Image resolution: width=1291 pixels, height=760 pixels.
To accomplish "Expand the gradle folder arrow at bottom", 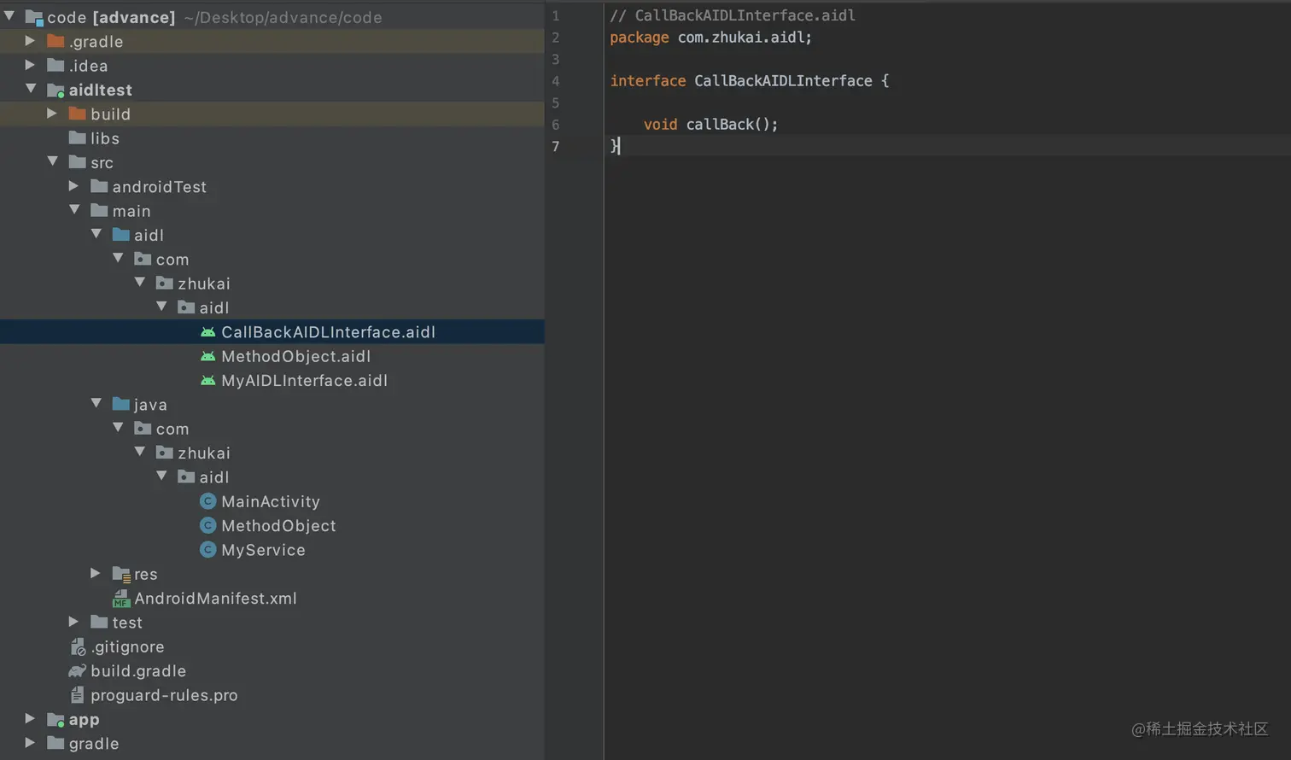I will click(30, 743).
